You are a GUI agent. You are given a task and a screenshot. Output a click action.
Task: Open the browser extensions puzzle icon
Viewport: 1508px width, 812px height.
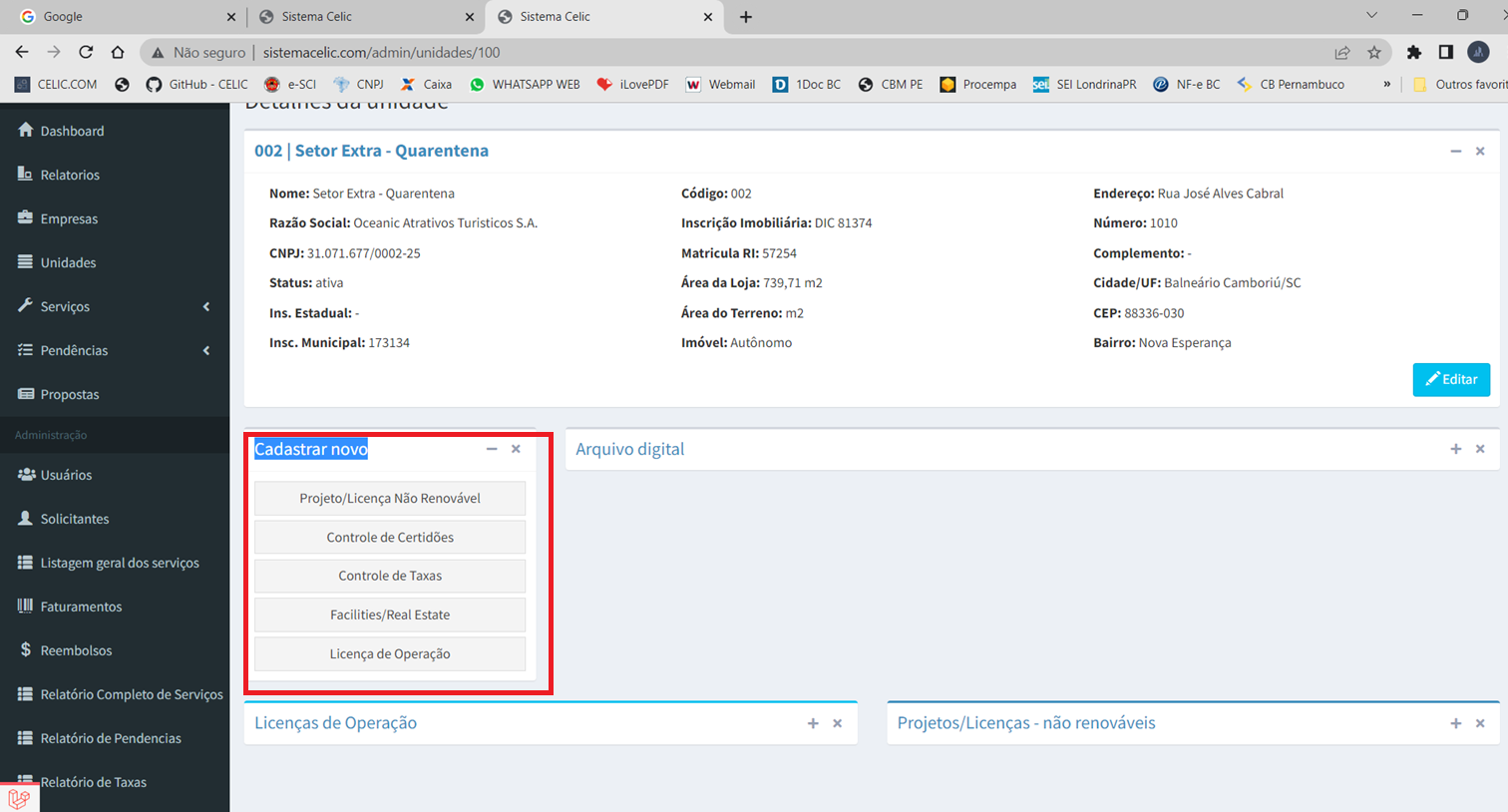coord(1413,52)
